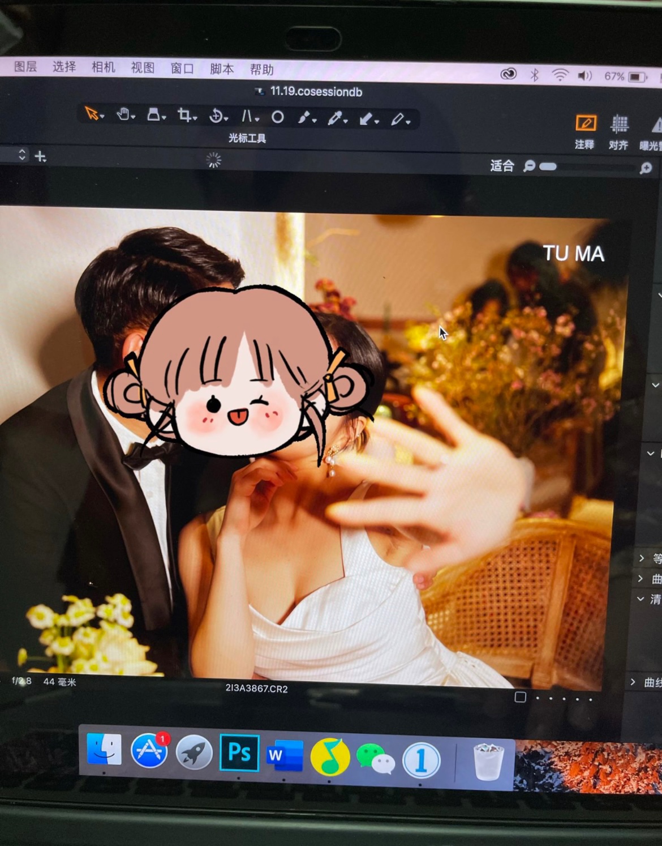Open the 帮助 menu
The image size is (662, 846).
(x=261, y=70)
